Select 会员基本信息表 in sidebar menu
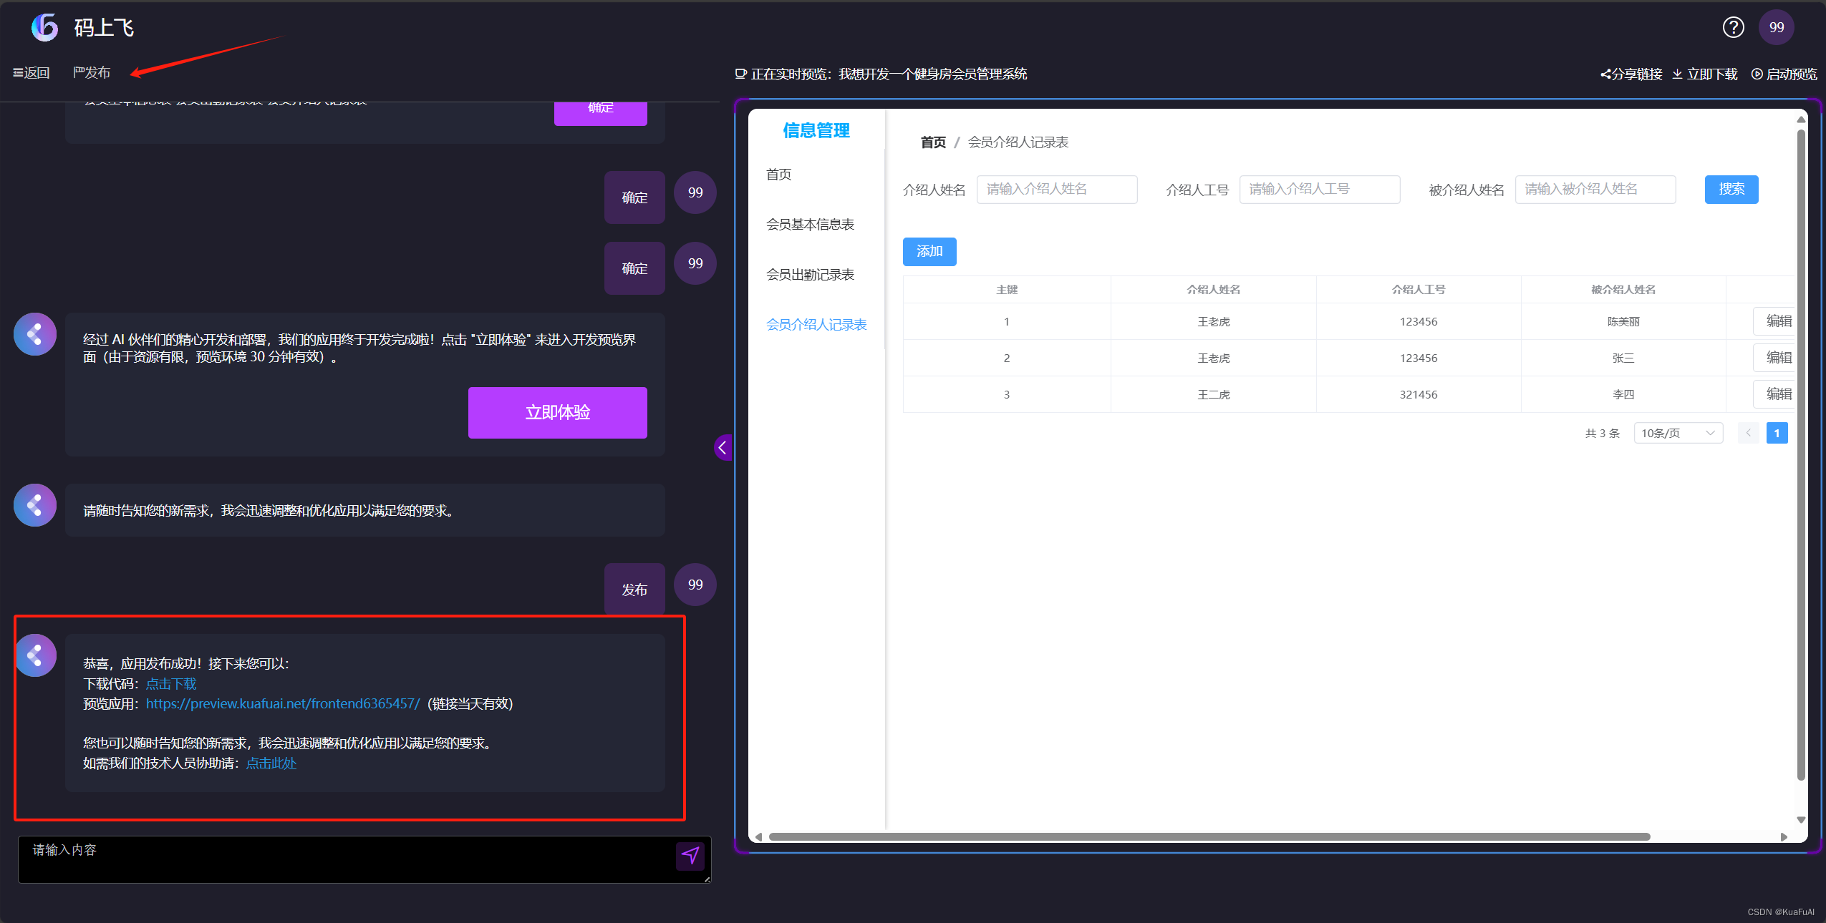Viewport: 1826px width, 923px height. click(x=810, y=225)
